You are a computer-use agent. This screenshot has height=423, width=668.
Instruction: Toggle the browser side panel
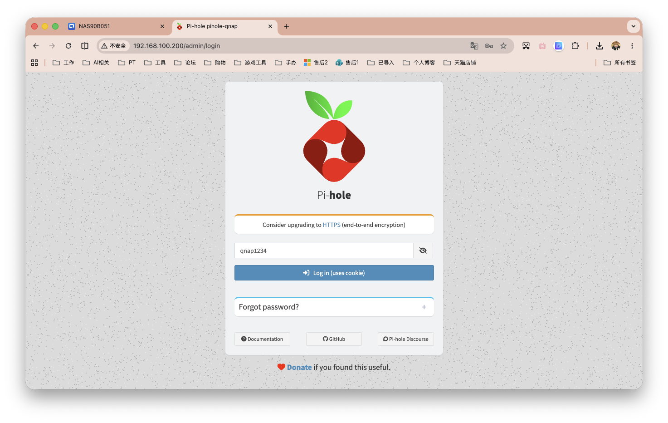click(85, 46)
